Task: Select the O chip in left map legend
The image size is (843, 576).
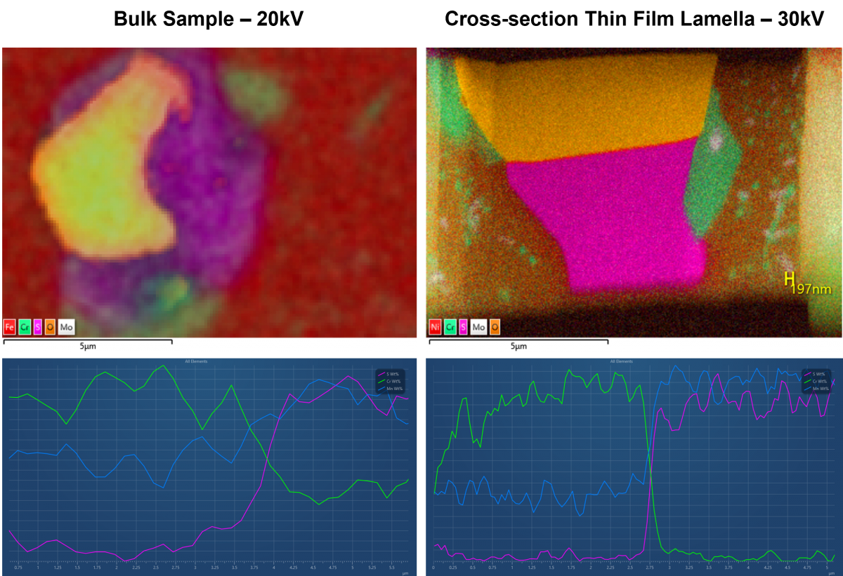Action: pos(50,327)
